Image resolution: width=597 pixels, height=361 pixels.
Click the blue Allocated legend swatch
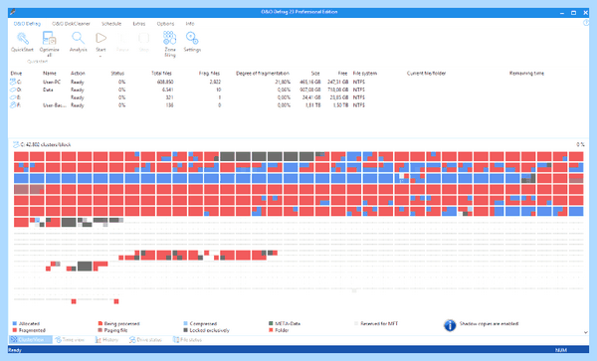click(x=15, y=324)
